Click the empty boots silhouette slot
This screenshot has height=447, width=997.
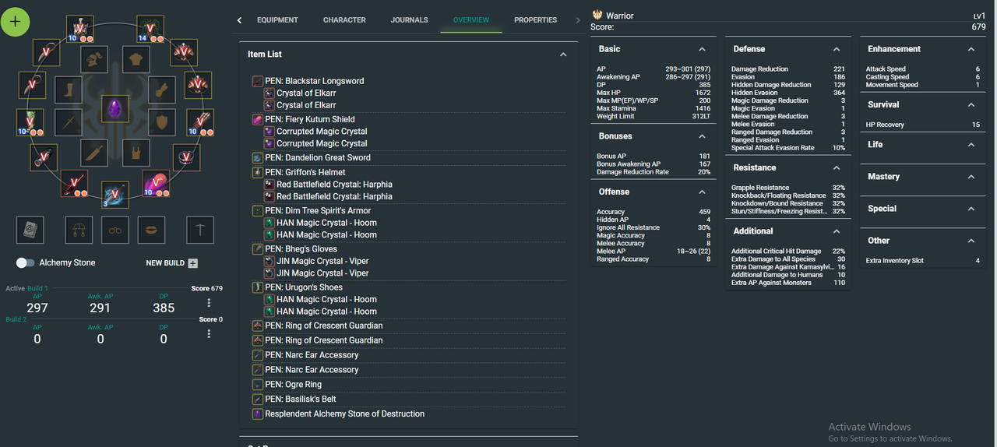pos(69,90)
